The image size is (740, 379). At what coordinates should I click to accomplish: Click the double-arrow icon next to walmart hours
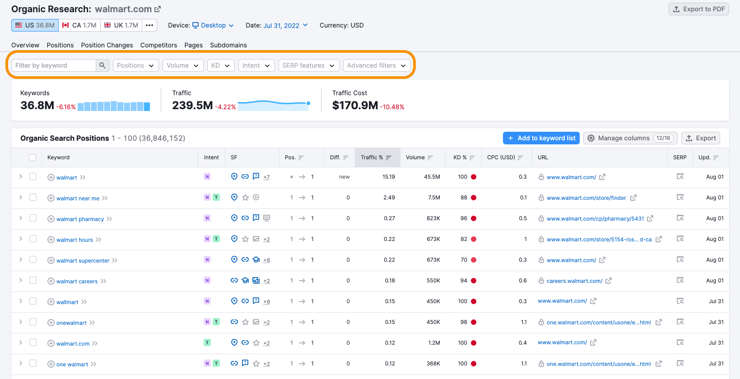[98, 240]
